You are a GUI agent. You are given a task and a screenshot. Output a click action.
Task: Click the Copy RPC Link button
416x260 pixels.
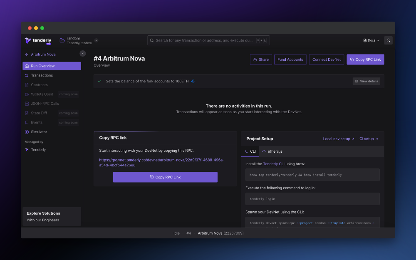tap(165, 177)
